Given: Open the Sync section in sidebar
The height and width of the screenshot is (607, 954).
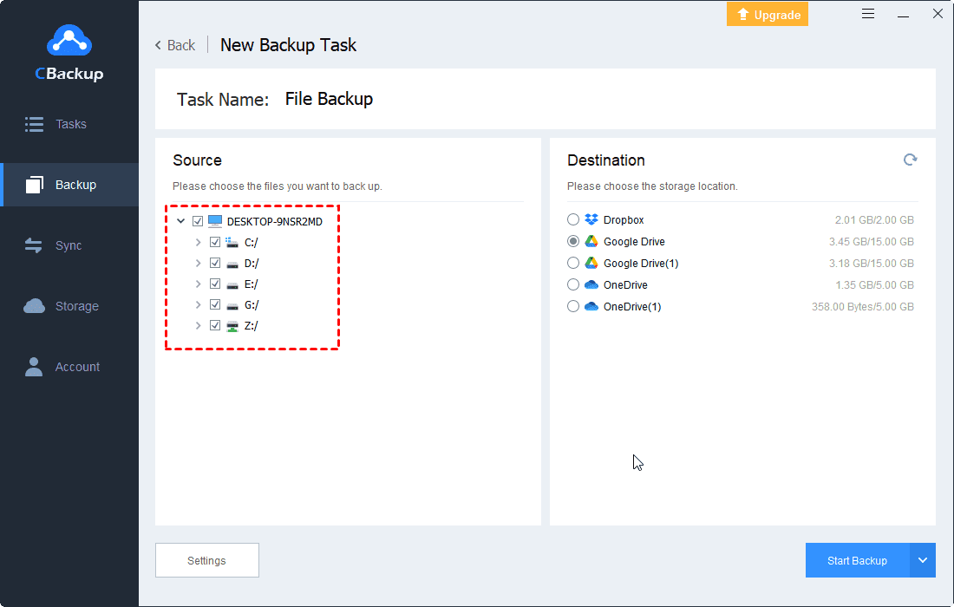Looking at the screenshot, I should (69, 245).
